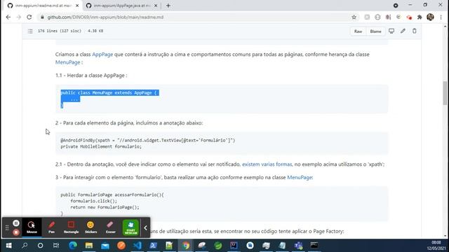Click the 'formulario.click();' code line
This screenshot has width=449, height=252.
click(93, 201)
